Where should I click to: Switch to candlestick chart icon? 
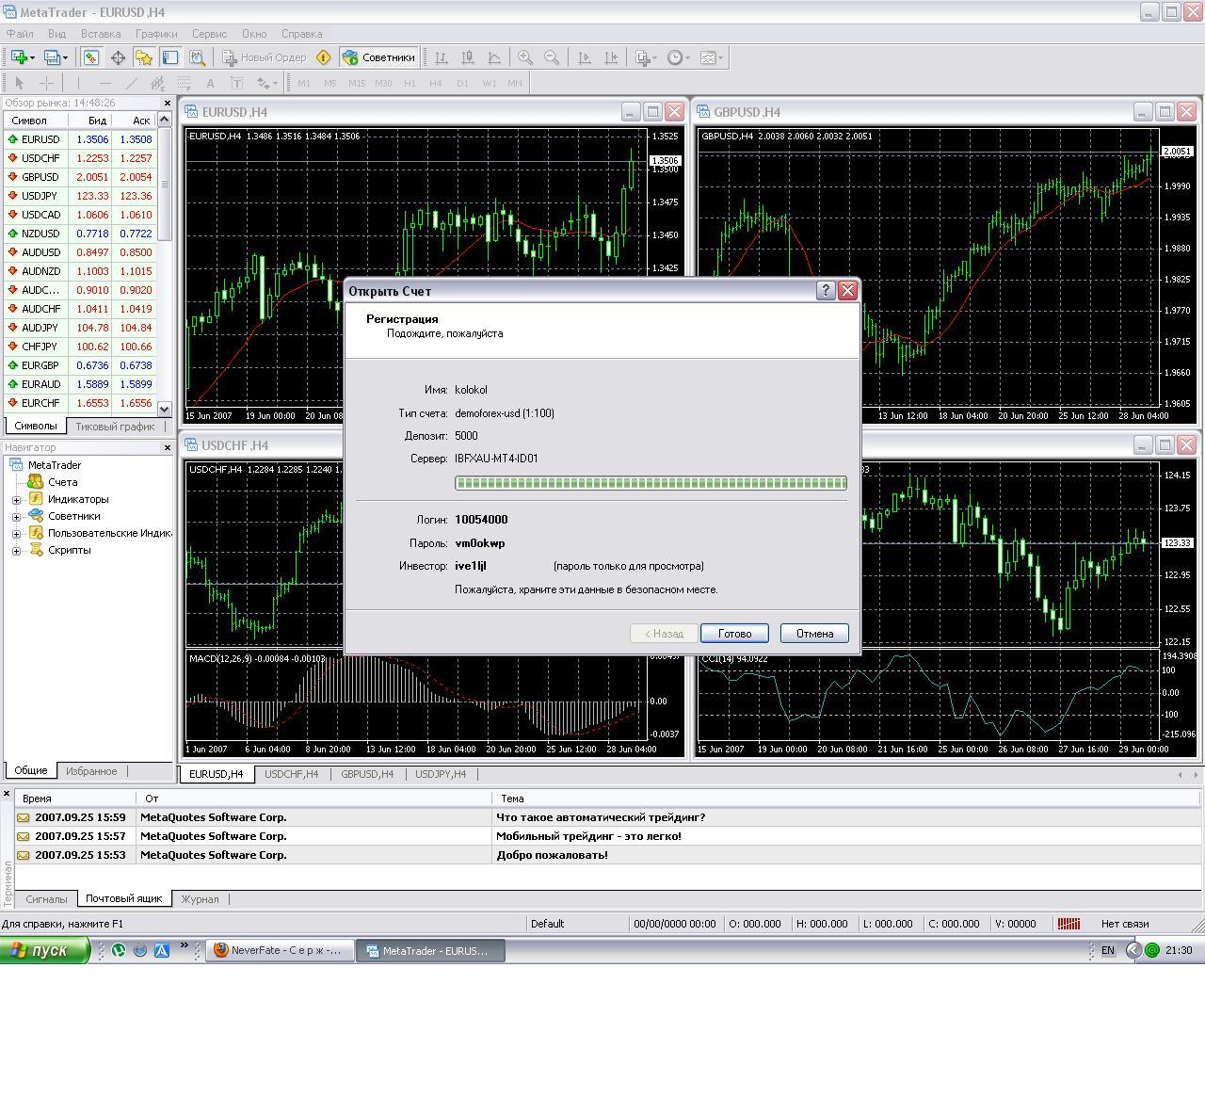tap(467, 57)
